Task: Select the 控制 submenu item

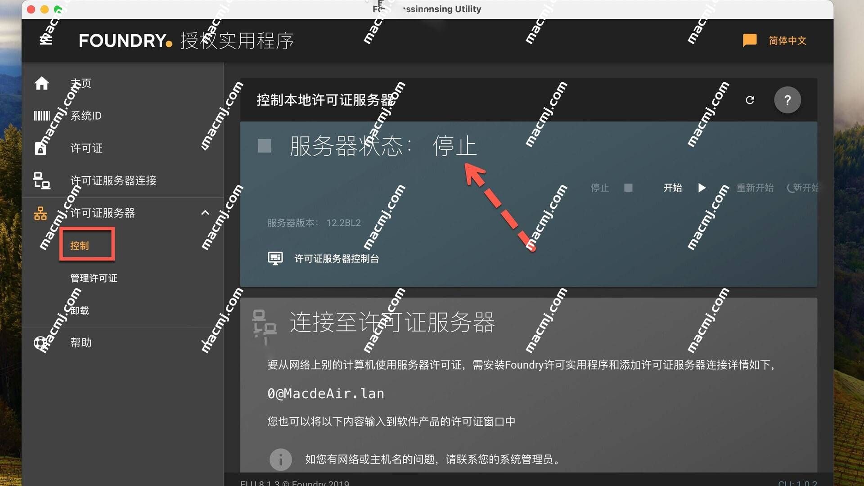Action: coord(80,246)
